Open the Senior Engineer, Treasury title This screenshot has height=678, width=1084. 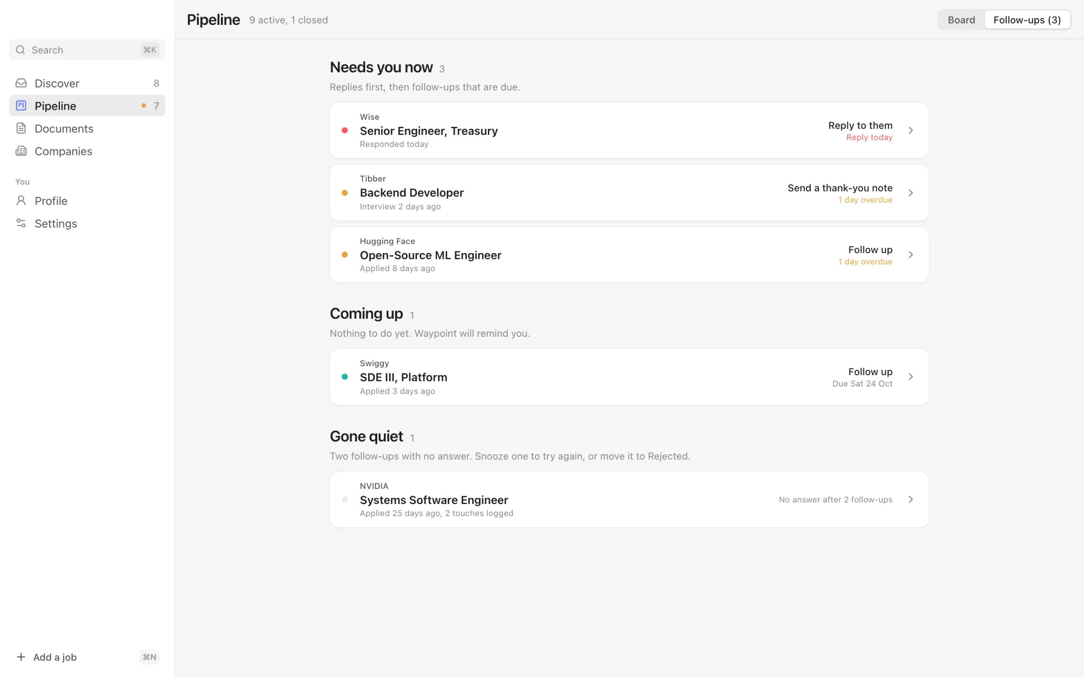(429, 131)
